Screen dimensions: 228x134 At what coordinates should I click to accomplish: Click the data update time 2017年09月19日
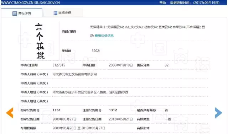click(206, 2)
